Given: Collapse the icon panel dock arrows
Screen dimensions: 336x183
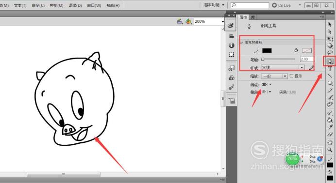Looking at the screenshot, I should pyautogui.click(x=229, y=15).
